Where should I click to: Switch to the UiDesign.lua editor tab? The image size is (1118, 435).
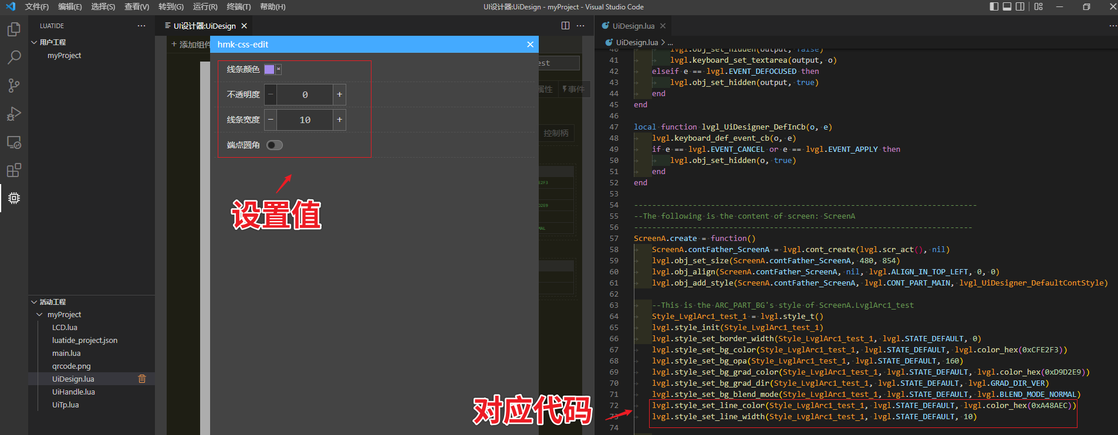coord(633,26)
